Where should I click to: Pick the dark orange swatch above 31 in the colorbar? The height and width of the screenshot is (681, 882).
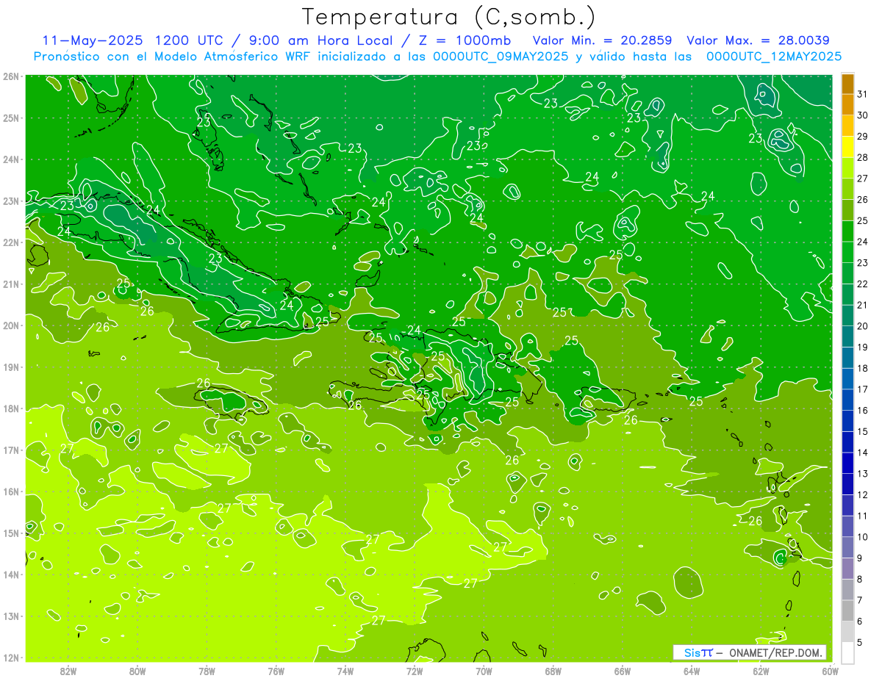(847, 84)
